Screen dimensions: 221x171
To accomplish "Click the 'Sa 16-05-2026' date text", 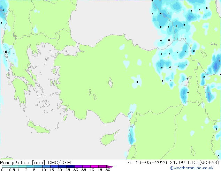I will [147, 163].
